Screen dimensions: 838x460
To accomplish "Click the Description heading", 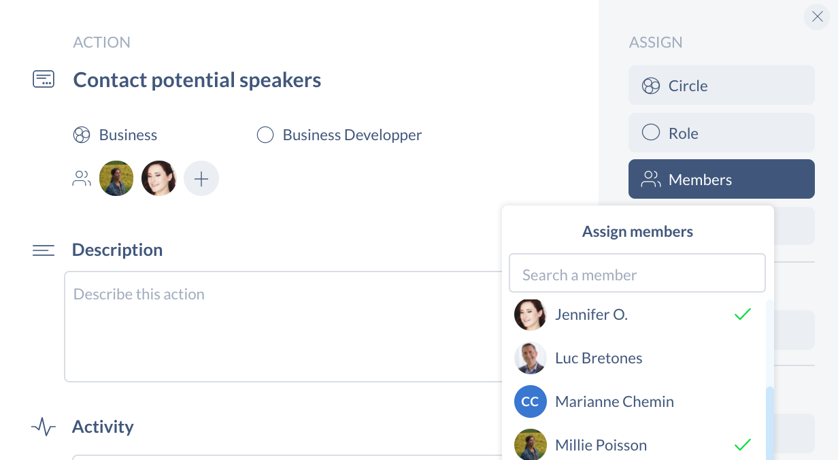I will (117, 250).
